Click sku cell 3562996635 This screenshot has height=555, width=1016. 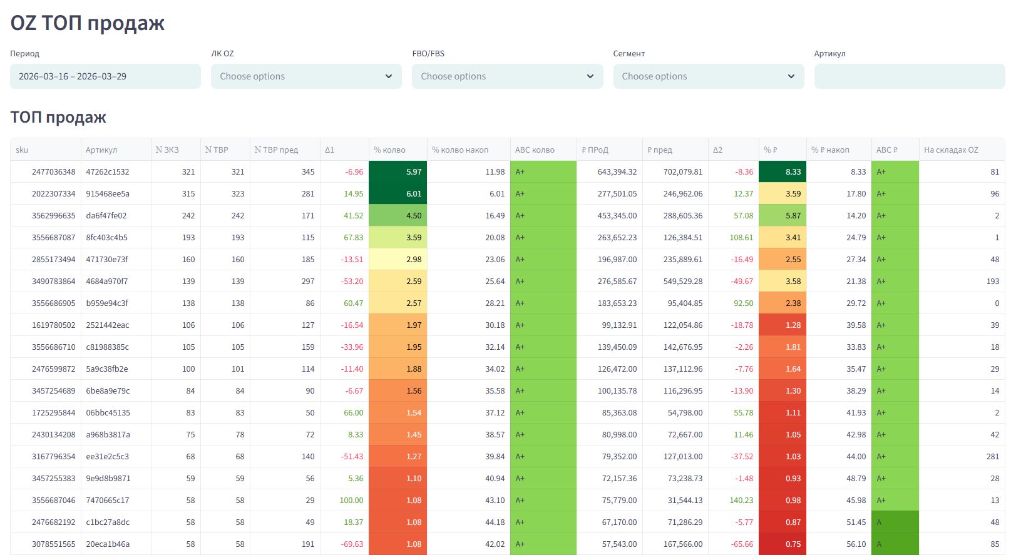46,215
